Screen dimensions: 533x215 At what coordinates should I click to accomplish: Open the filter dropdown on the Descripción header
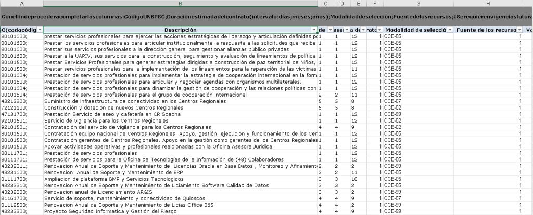point(314,30)
